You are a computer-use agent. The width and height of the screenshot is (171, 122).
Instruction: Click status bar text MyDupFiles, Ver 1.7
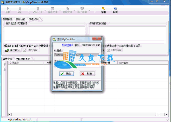tap(19, 120)
